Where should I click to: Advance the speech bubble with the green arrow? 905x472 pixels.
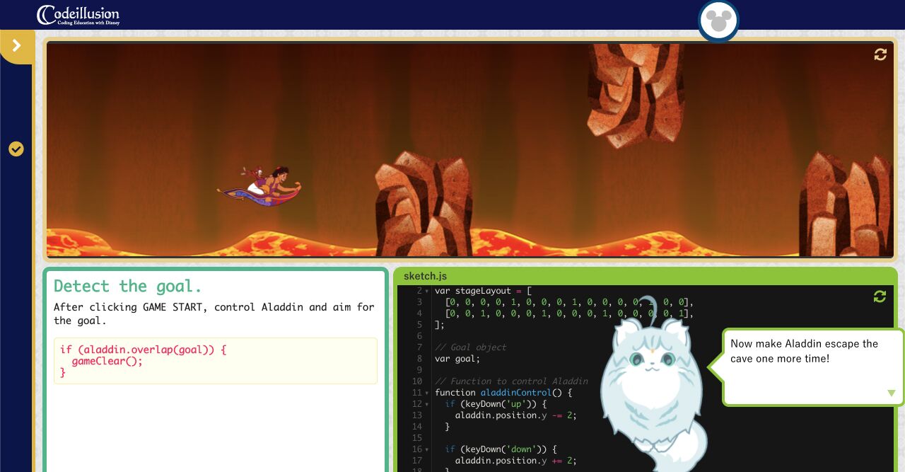[x=891, y=393]
